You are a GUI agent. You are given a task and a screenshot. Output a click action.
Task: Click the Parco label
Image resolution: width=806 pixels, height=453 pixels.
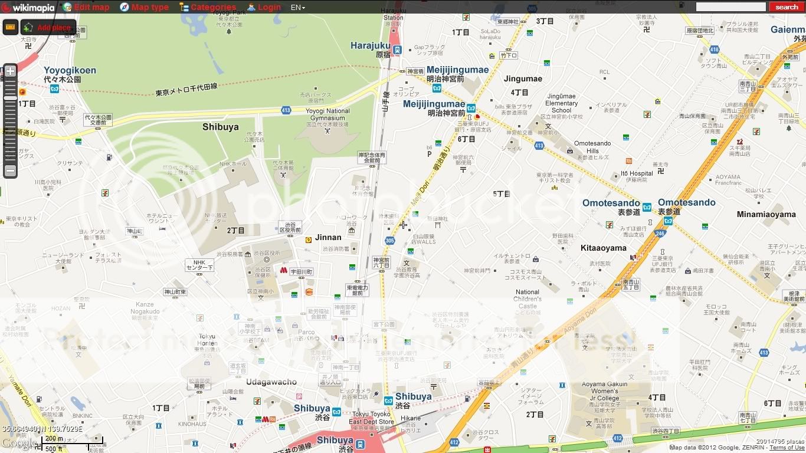pyautogui.click(x=306, y=332)
